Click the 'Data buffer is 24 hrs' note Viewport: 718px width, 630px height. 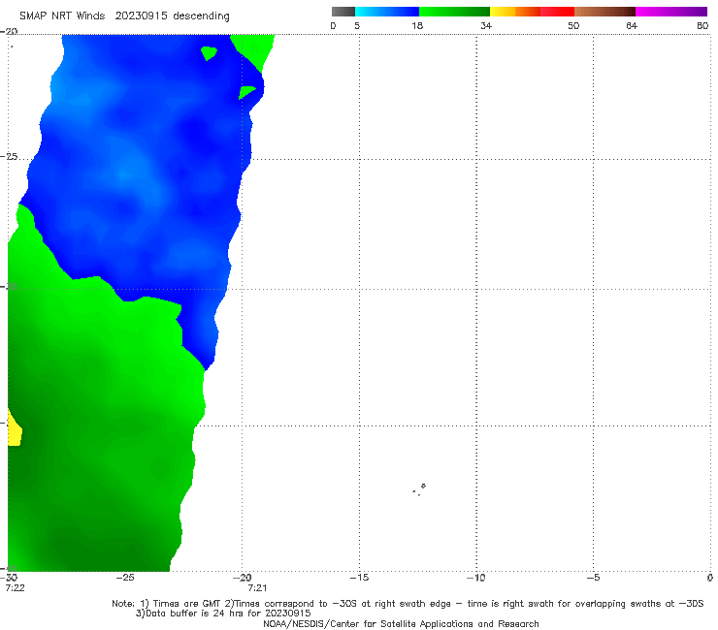[223, 614]
